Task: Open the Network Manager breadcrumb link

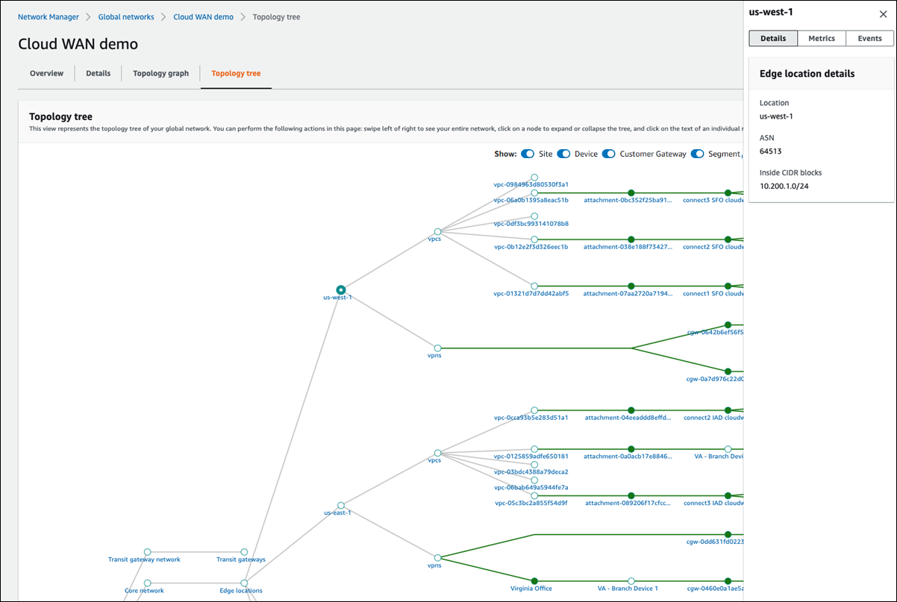Action: click(x=48, y=16)
